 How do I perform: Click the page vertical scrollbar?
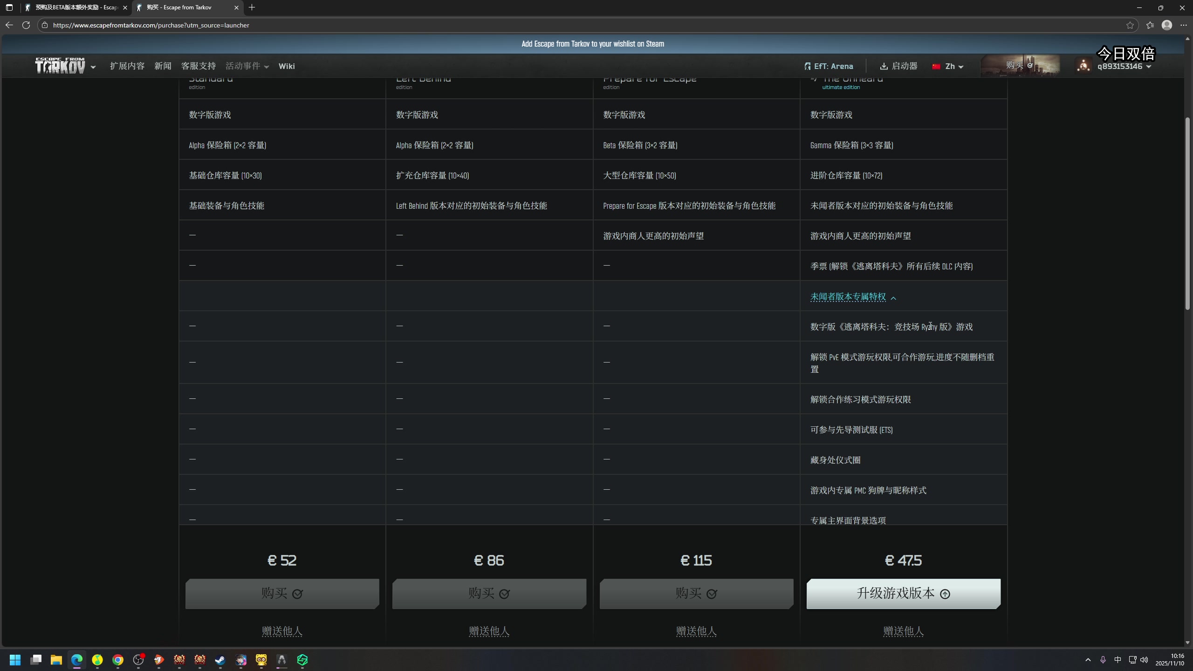tap(1187, 214)
